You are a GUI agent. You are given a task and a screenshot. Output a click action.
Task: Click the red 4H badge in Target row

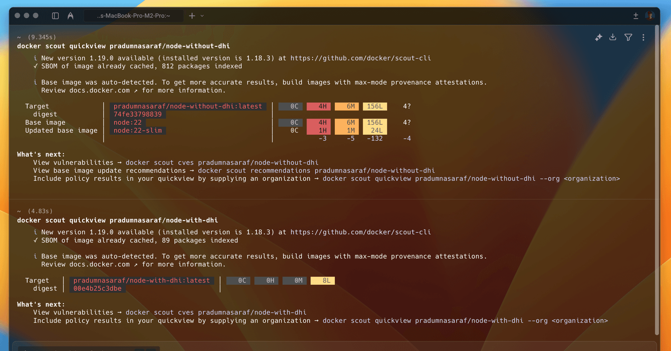(319, 106)
